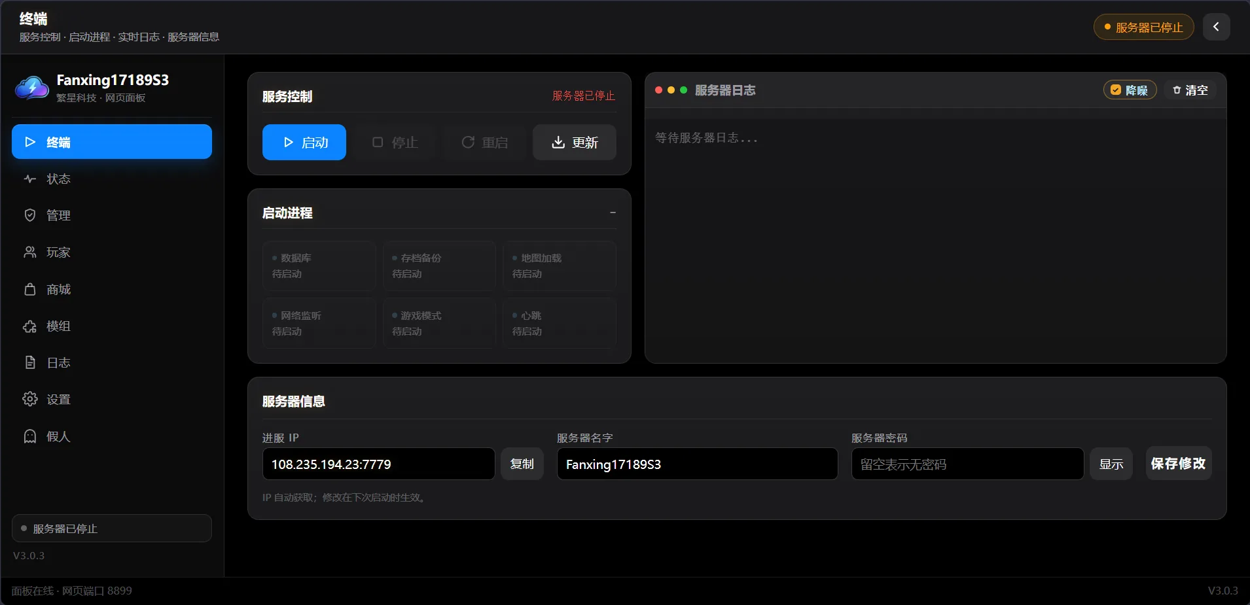
Task: Click the 数据库 process card
Action: tap(319, 266)
